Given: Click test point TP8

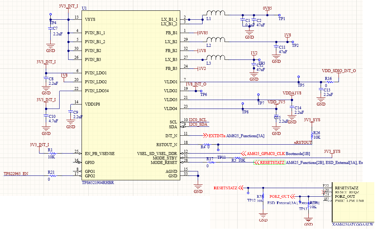Looking at the screenshot, I should point(243,104).
